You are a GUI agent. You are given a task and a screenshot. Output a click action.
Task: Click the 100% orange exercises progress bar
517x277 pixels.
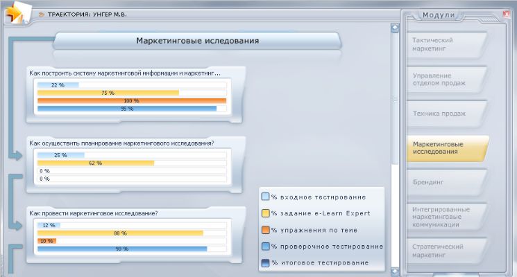tap(132, 100)
